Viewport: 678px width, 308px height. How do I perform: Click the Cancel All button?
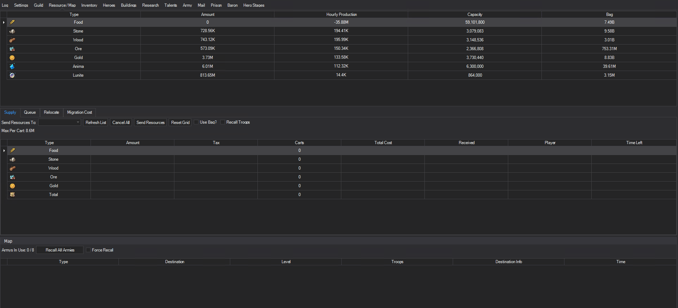pos(121,123)
